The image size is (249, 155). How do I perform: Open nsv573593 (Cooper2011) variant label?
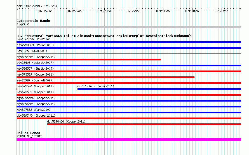tap(35, 92)
